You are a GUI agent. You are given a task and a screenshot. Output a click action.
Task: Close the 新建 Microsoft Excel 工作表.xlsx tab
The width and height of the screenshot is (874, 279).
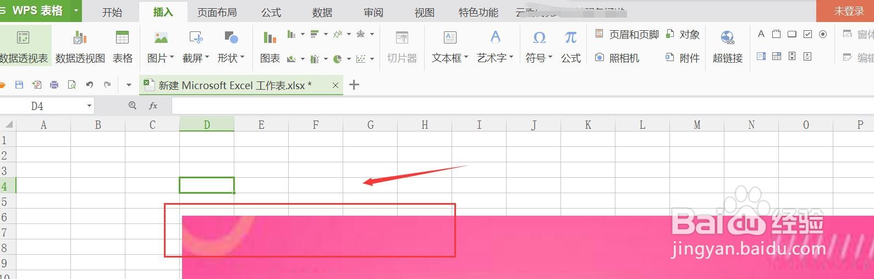coord(336,85)
